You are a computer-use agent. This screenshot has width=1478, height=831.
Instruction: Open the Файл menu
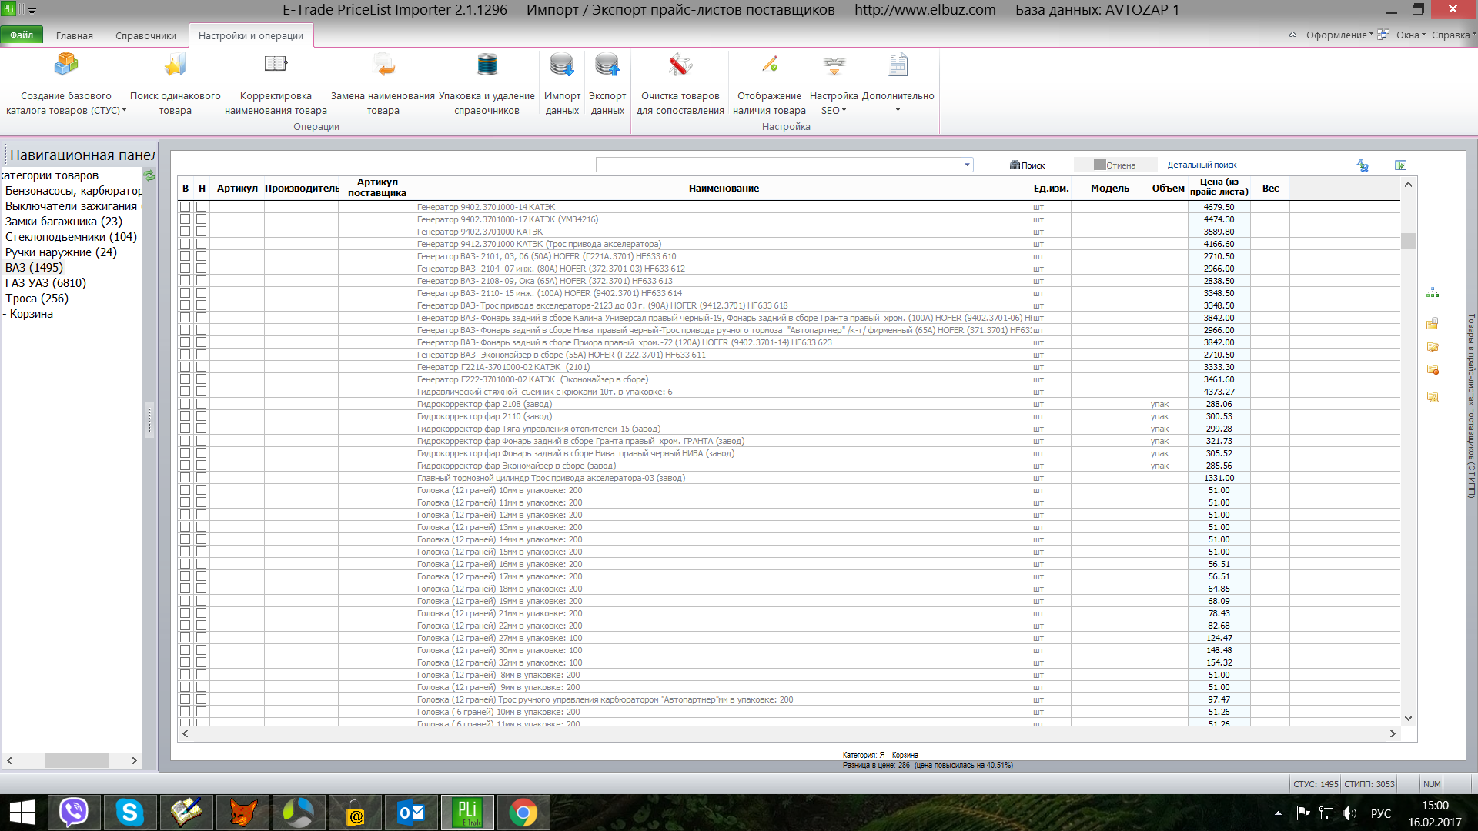coord(22,35)
